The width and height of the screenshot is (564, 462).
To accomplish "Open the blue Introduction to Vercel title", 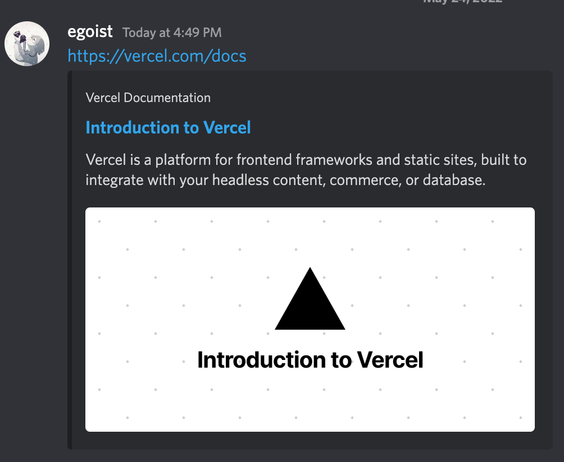I will [x=168, y=127].
